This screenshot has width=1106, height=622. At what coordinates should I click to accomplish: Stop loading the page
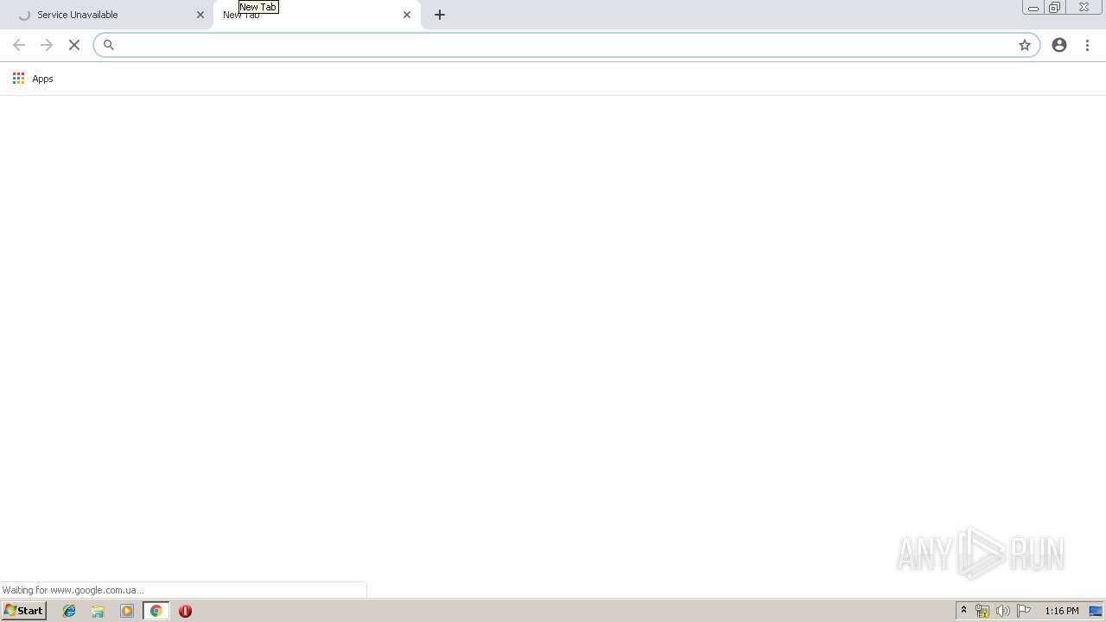pos(74,45)
